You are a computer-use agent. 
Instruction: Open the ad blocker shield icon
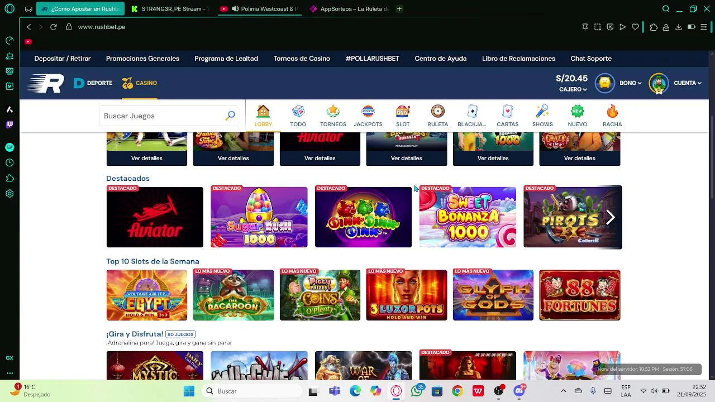pyautogui.click(x=610, y=27)
